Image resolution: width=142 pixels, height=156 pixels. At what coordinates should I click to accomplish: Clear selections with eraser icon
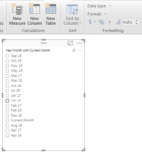point(74,50)
